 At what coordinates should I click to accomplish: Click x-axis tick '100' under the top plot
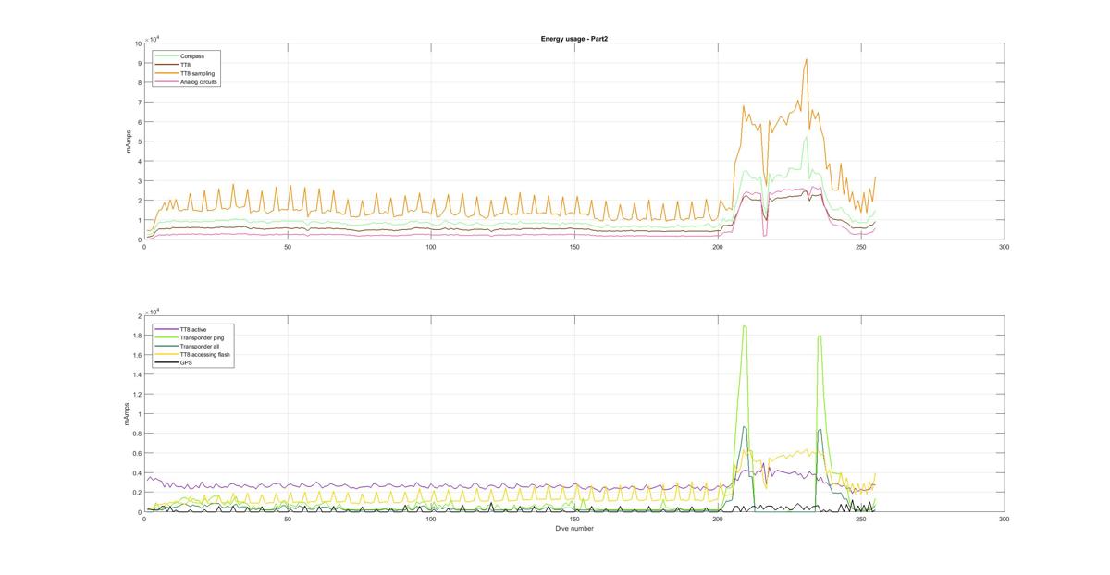[431, 247]
